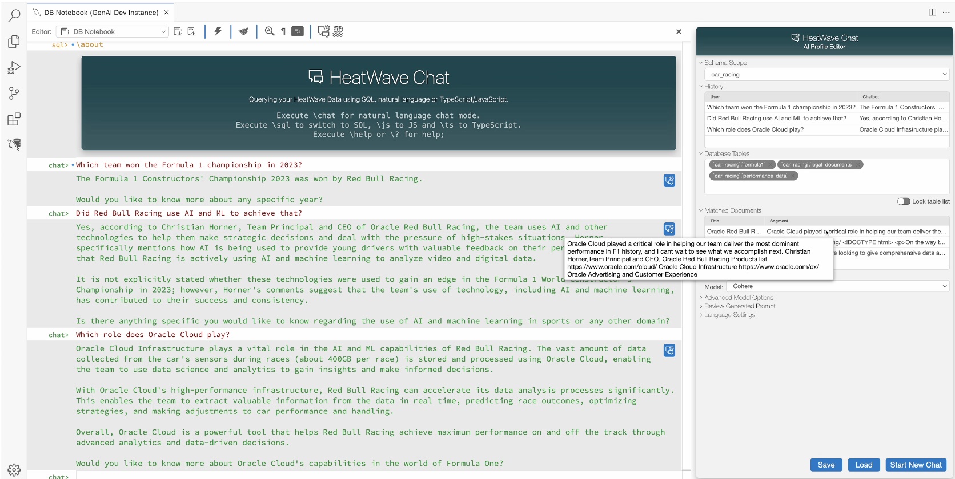Remove the car_racing legal_documents table tag
This screenshot has width=955, height=479.
pos(858,165)
